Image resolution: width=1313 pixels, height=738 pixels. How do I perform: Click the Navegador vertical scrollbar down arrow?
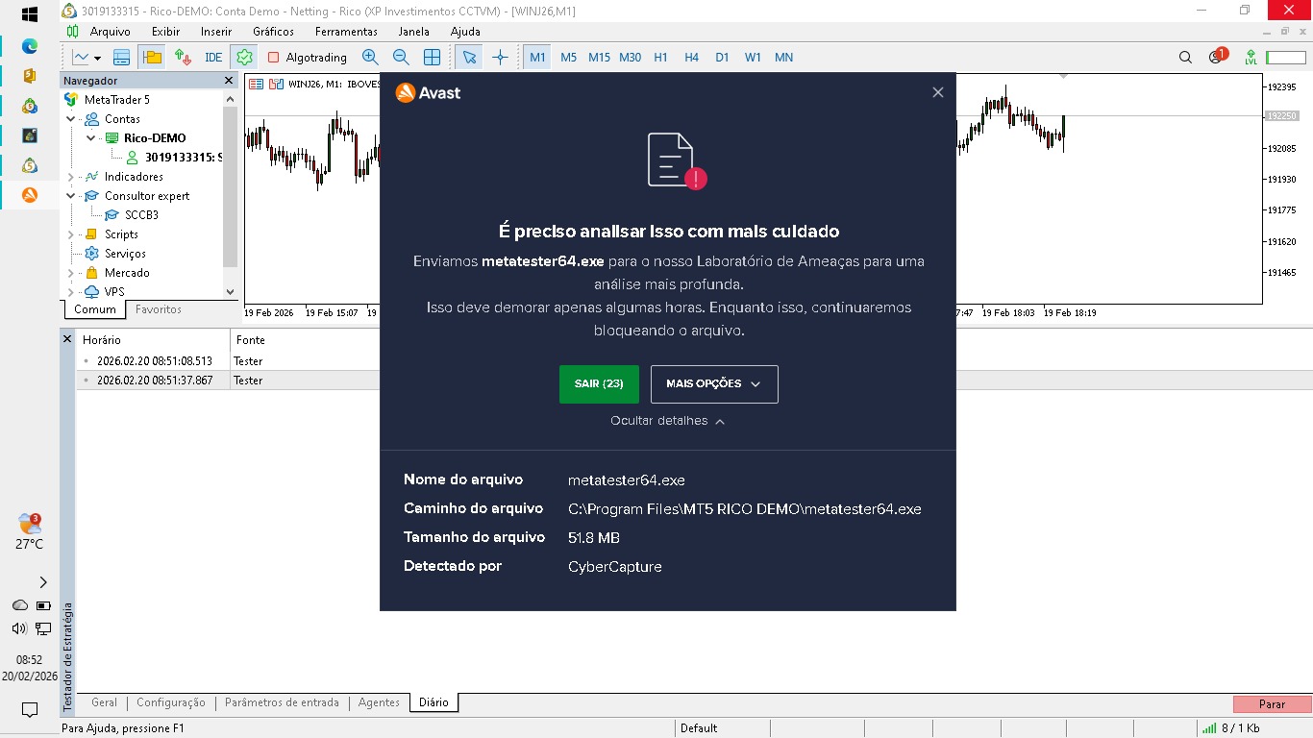coord(230,291)
